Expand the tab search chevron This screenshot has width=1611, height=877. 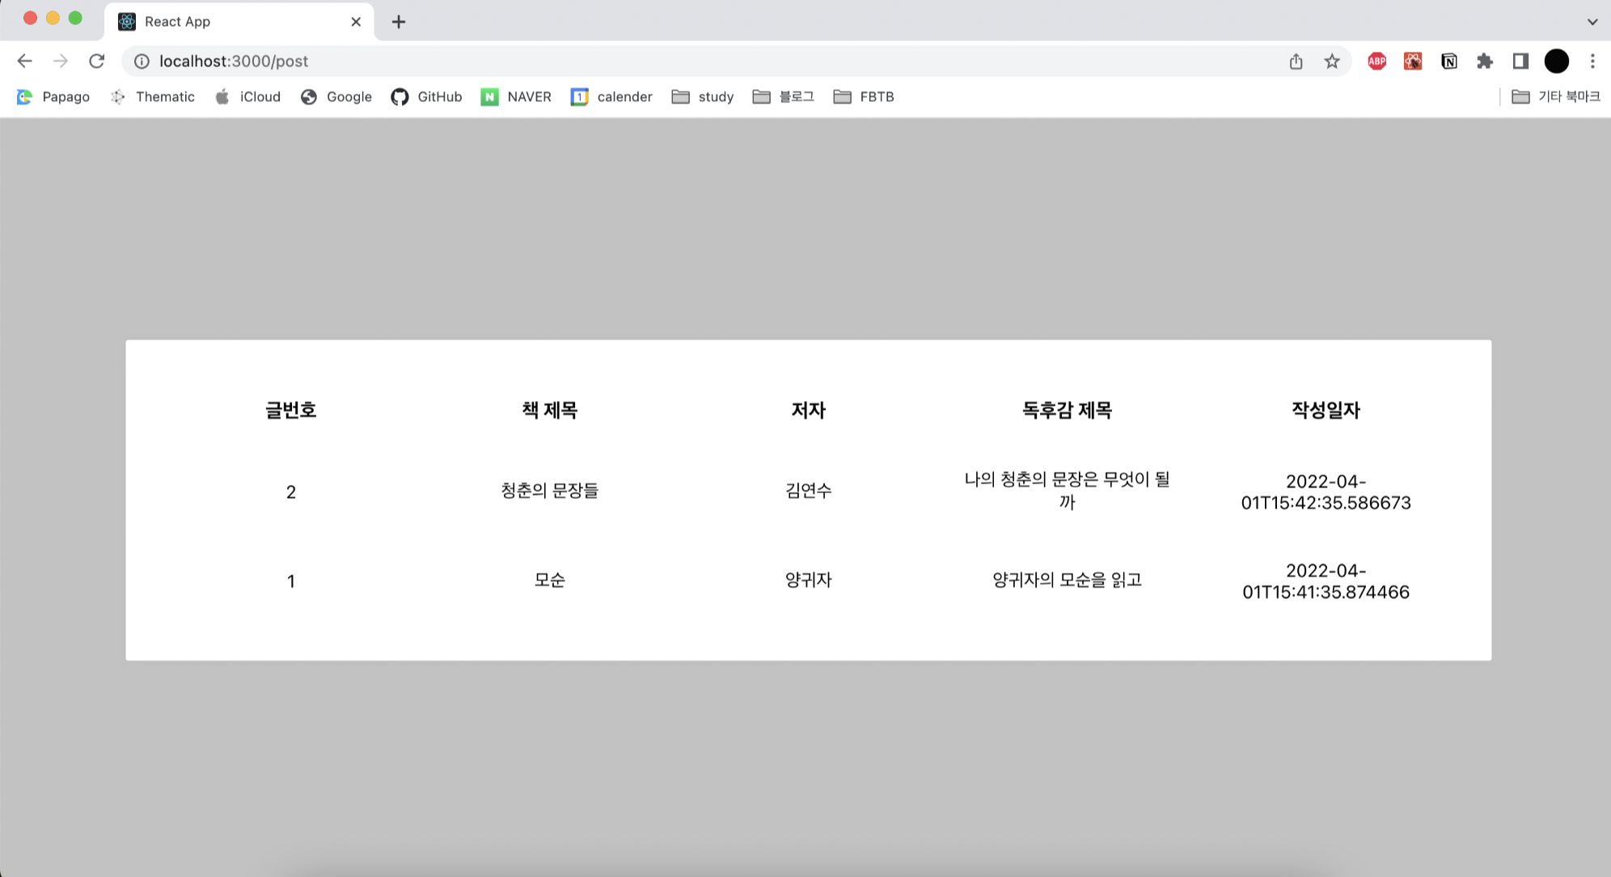click(1592, 22)
